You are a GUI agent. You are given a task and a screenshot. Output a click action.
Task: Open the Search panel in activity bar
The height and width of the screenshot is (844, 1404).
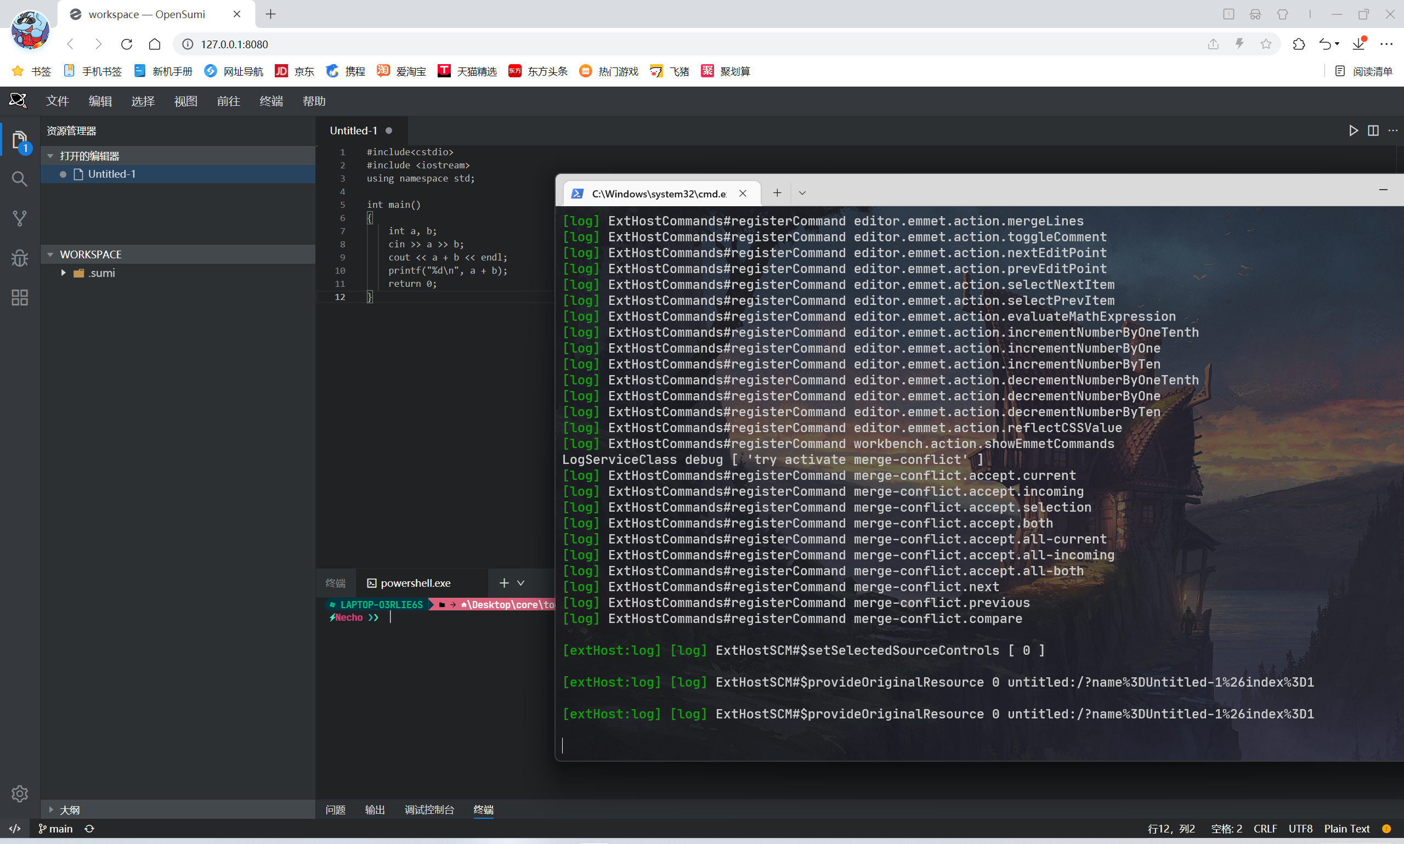pyautogui.click(x=19, y=179)
